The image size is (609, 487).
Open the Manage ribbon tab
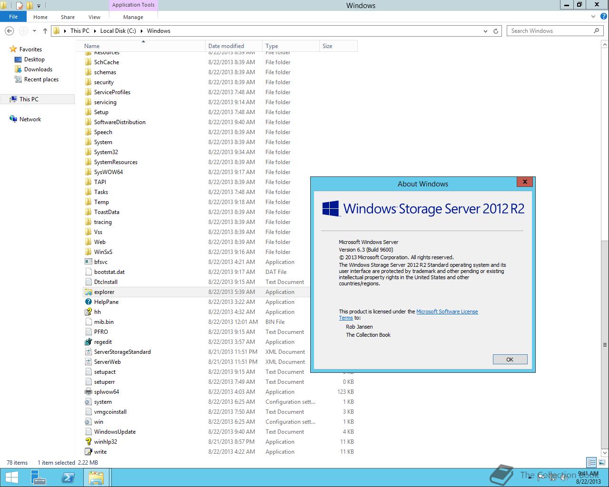(x=133, y=17)
